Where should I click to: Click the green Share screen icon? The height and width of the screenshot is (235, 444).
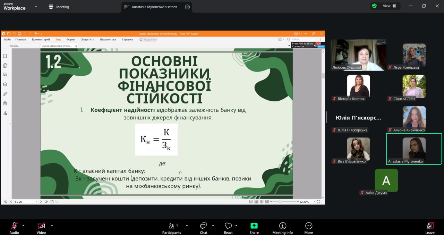pyautogui.click(x=254, y=226)
